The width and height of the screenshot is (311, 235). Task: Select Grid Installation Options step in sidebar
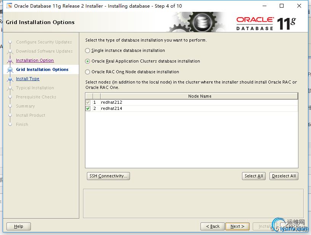(42, 69)
